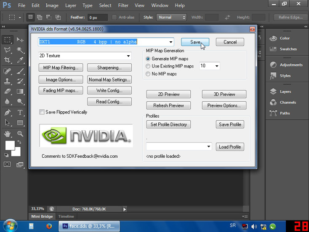This screenshot has width=309, height=232.
Task: Open status bar info arrow menu
Action: coord(125,209)
